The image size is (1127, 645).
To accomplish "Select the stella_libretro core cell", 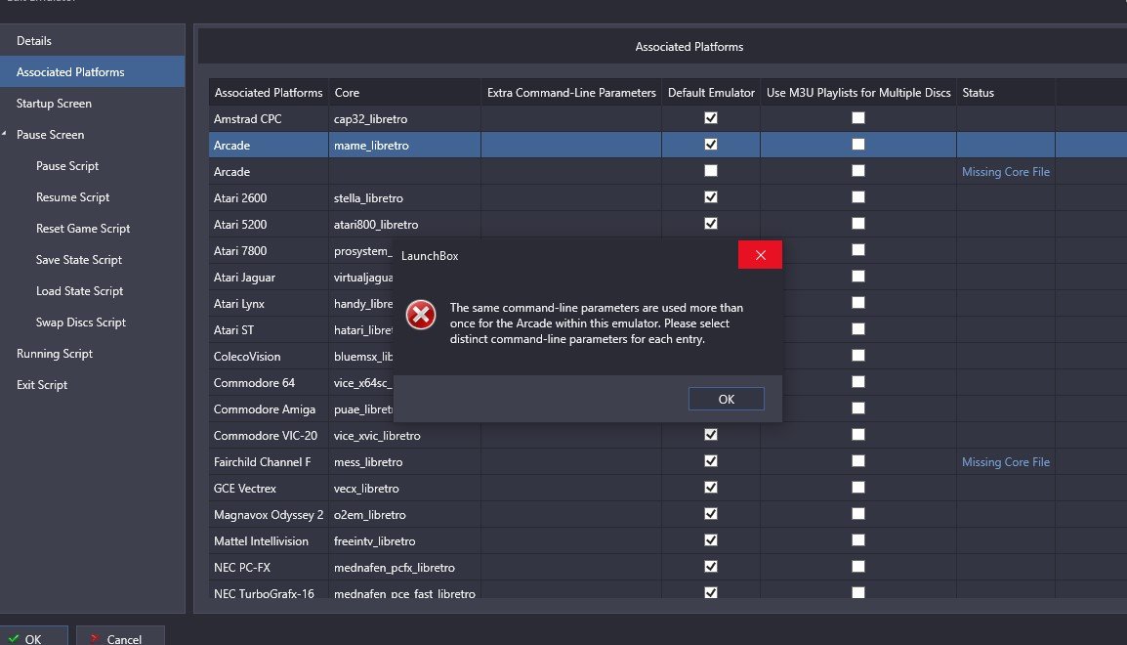I will point(404,197).
